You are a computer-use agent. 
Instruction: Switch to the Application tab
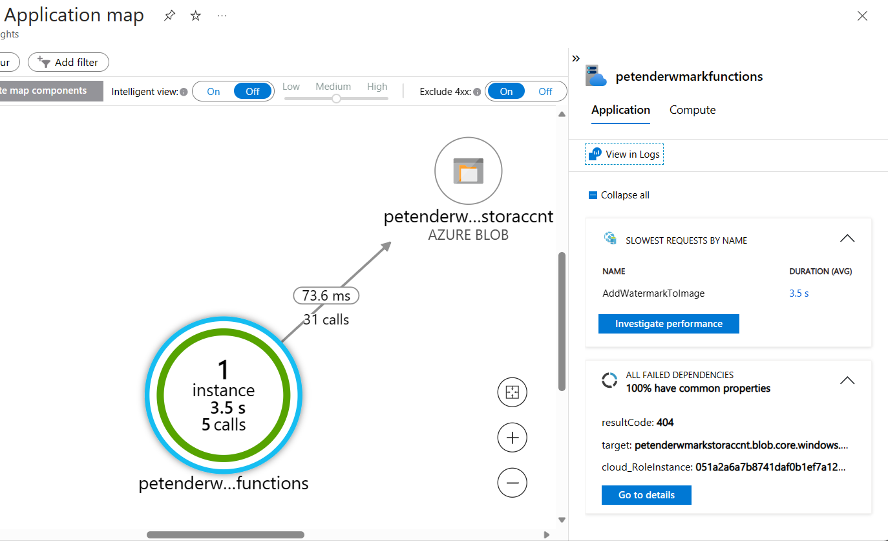pos(620,110)
